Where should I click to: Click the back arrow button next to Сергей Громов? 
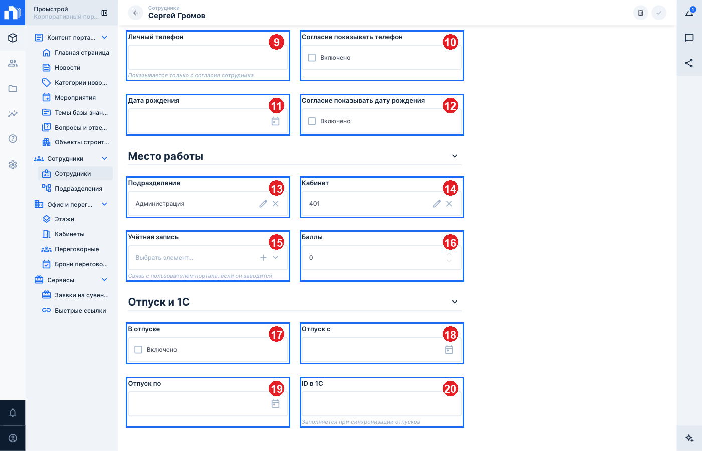135,13
